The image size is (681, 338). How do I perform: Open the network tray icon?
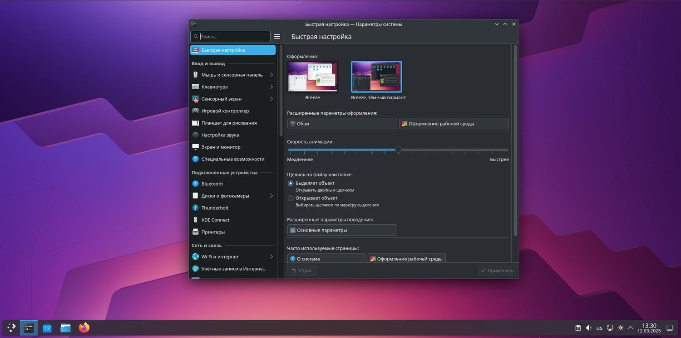point(610,328)
